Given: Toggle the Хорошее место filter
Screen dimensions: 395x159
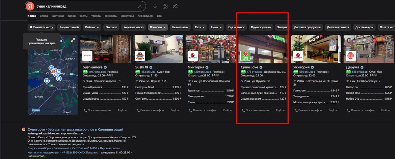Looking at the screenshot, I should 133,27.
